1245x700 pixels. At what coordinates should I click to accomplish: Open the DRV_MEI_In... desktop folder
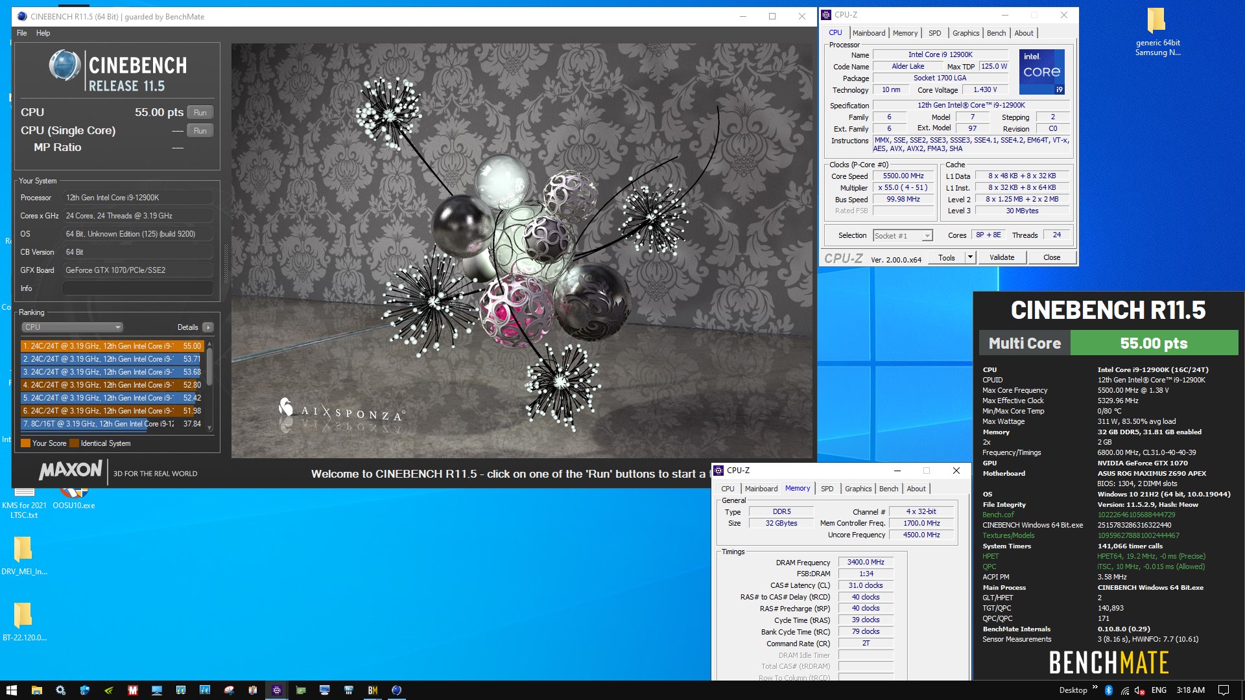click(x=24, y=555)
